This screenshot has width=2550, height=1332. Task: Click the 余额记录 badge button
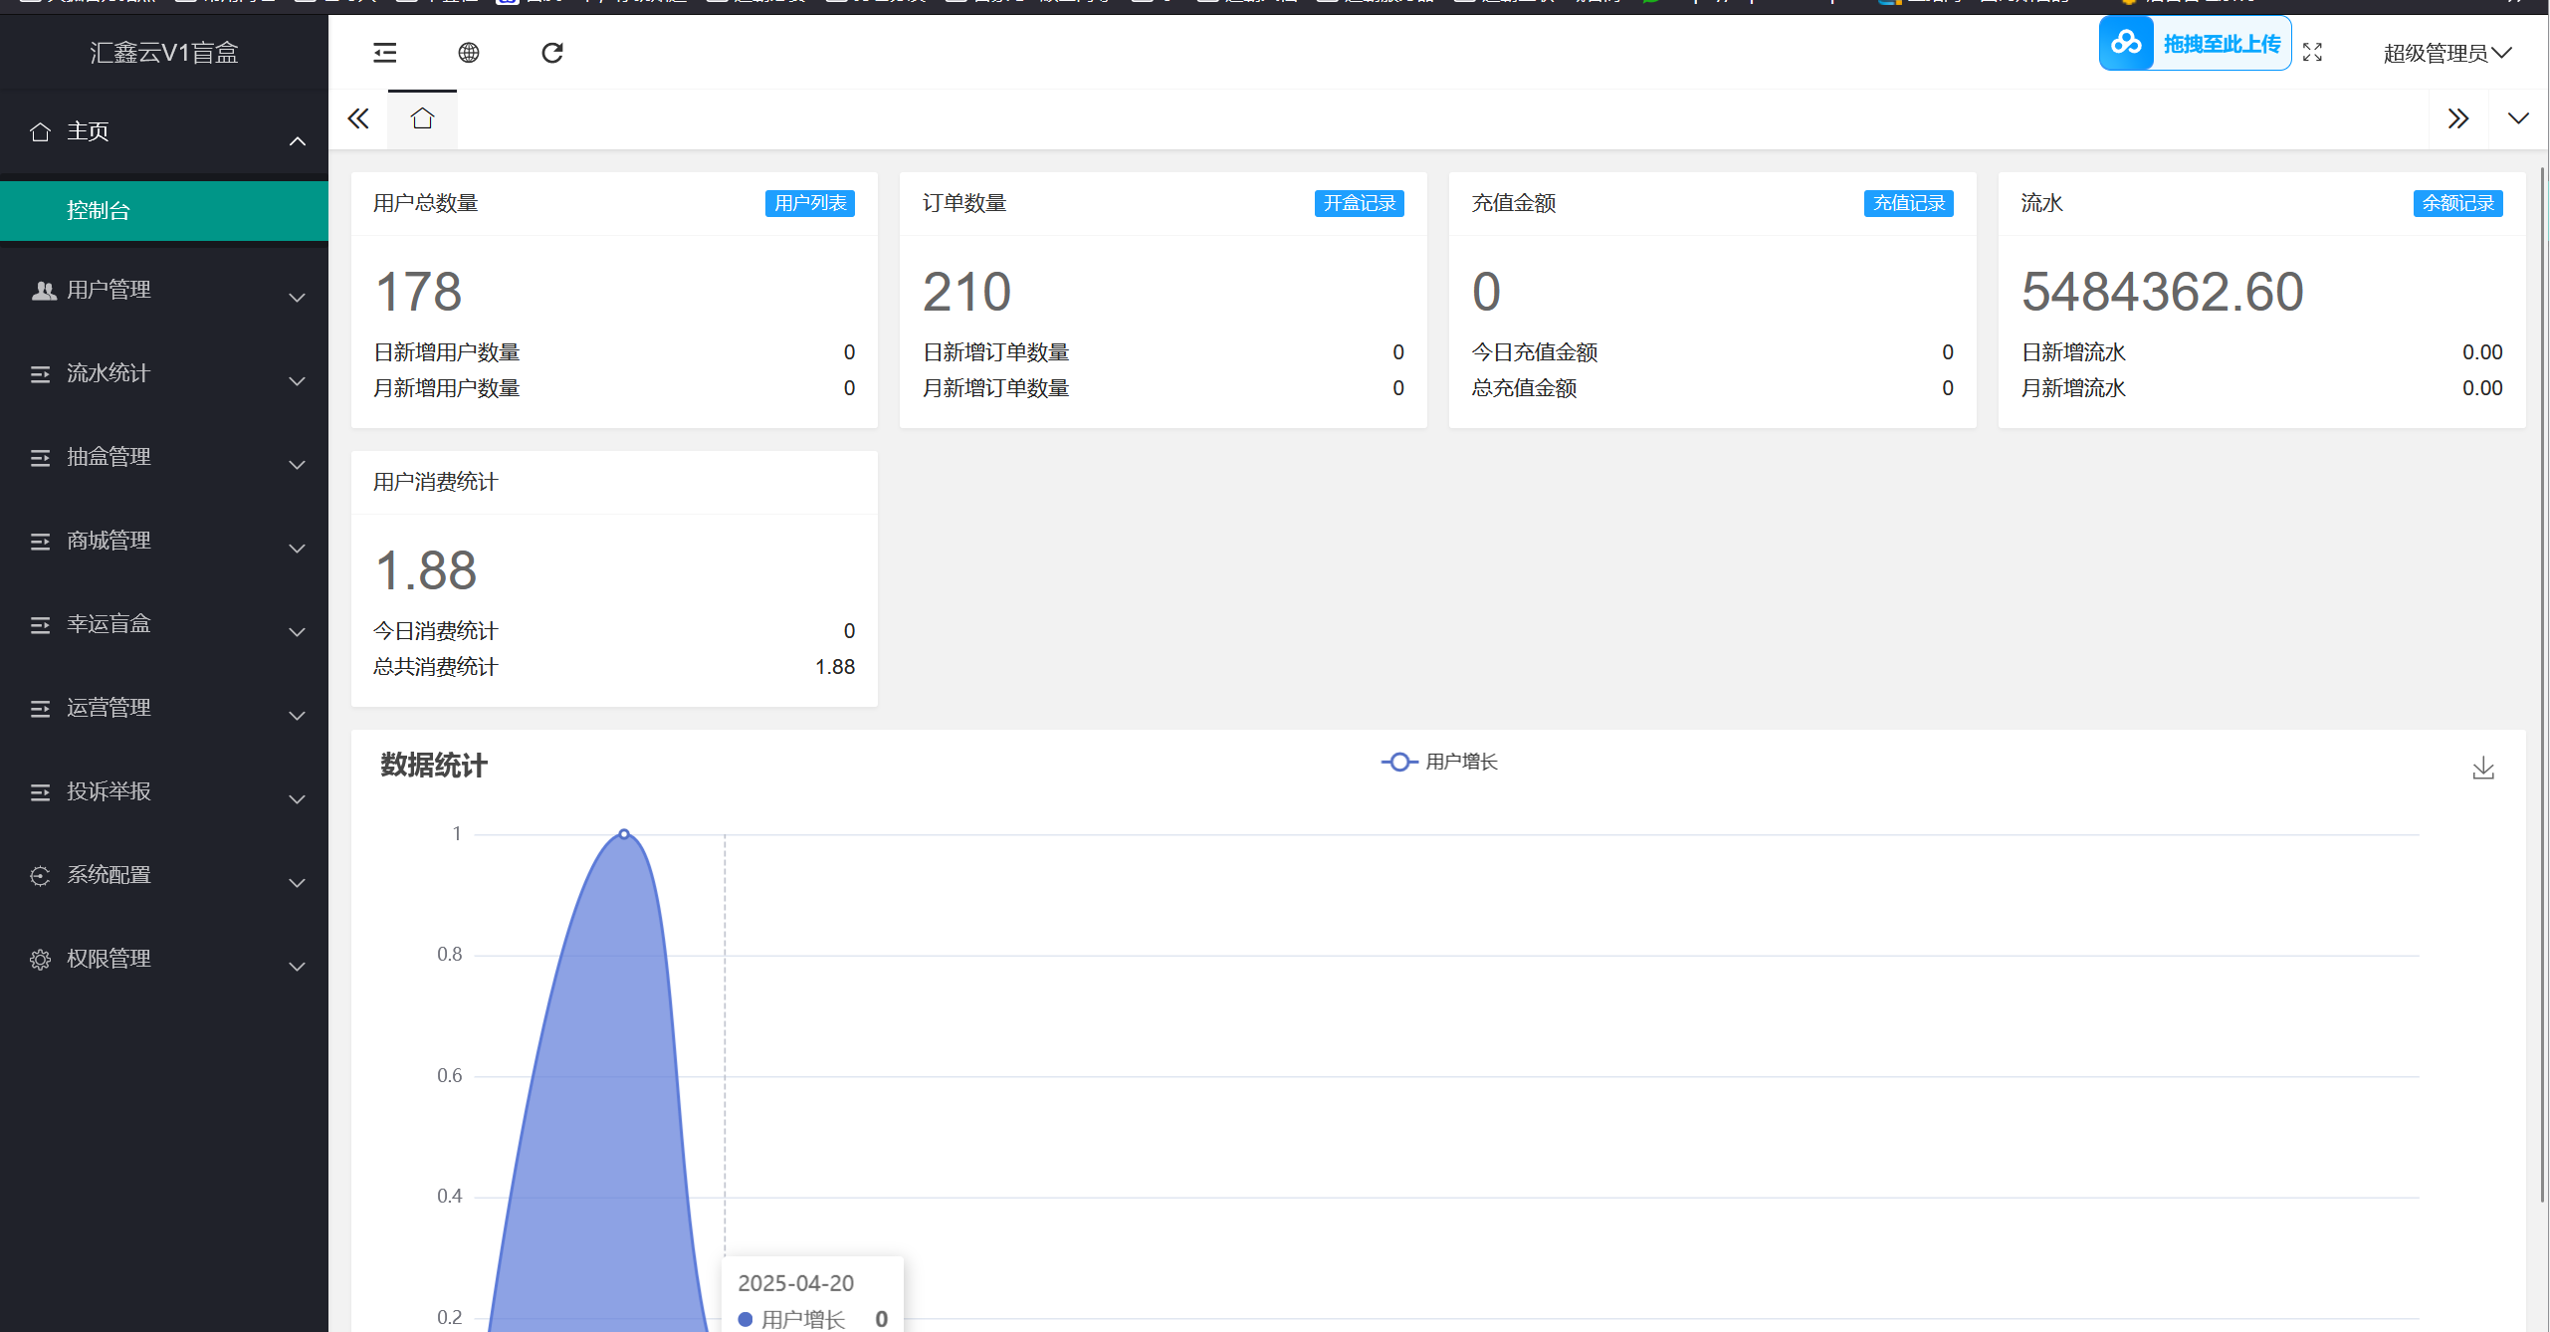[2457, 203]
